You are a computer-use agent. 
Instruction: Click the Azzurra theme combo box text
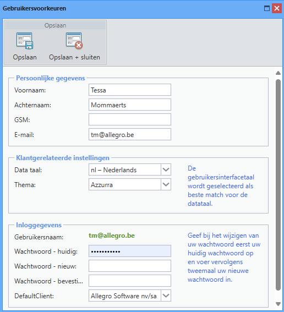(x=102, y=185)
